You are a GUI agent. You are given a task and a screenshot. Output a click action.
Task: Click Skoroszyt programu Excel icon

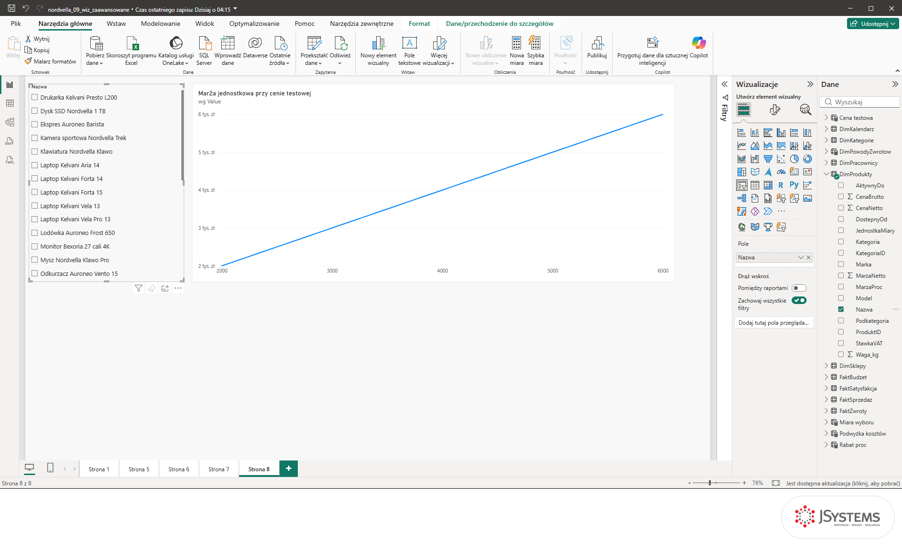132,44
